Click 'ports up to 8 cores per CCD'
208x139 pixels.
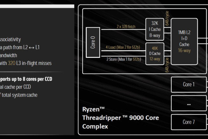(26, 79)
